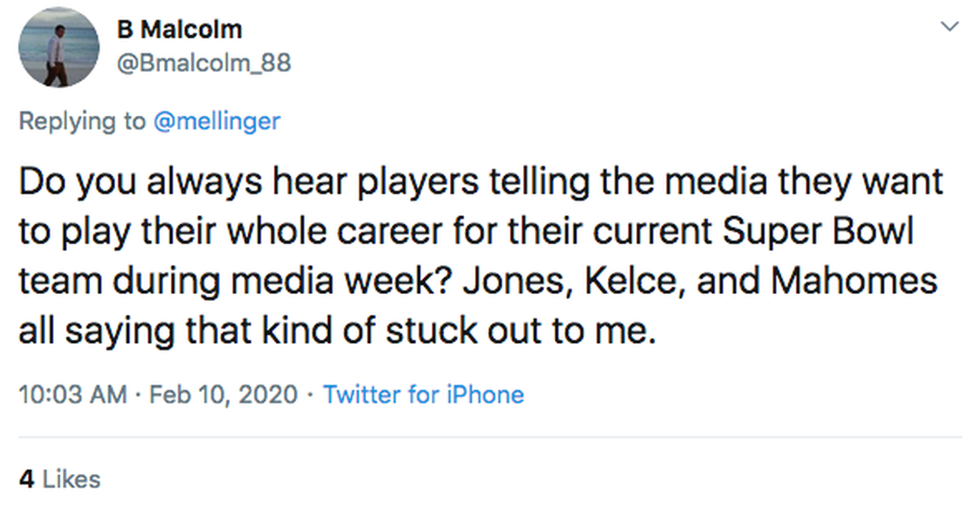Open the tweet options chevron menu
979x511 pixels.
[x=949, y=27]
